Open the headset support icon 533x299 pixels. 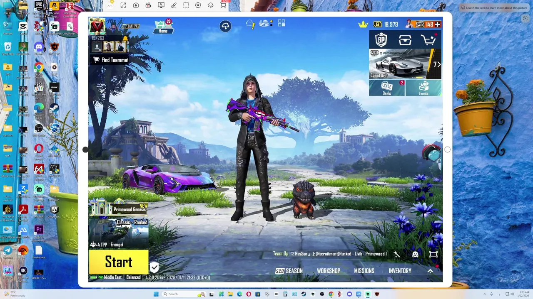click(211, 5)
